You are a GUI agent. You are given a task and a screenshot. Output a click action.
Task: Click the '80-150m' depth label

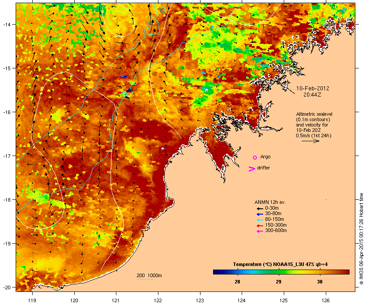point(274,220)
